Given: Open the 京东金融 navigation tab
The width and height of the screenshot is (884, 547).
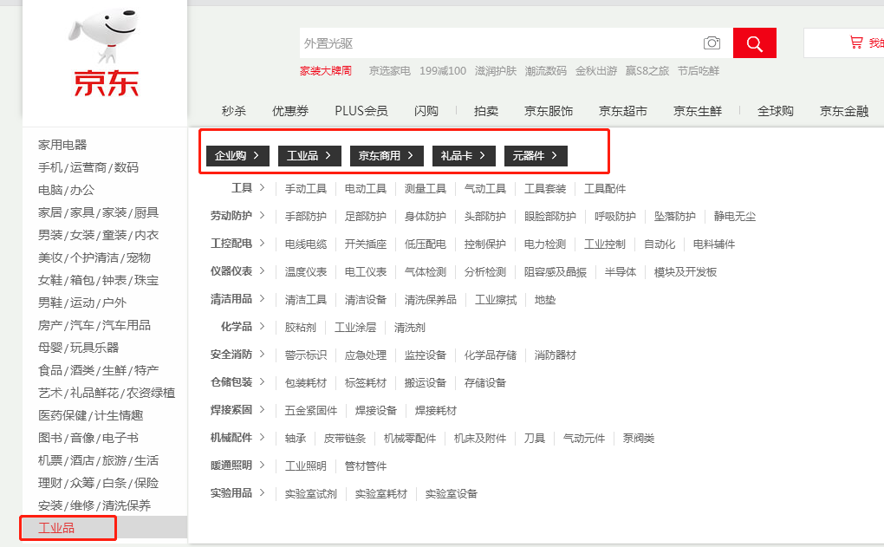Looking at the screenshot, I should 844,111.
